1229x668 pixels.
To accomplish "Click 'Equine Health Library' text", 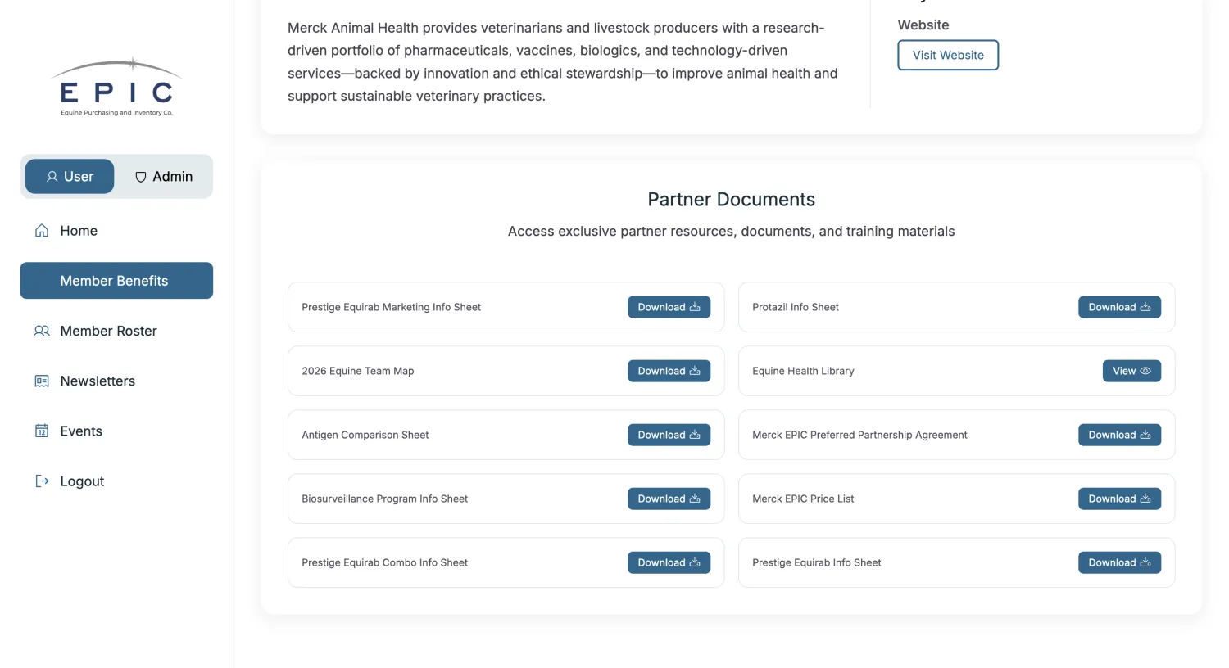I will tap(803, 371).
